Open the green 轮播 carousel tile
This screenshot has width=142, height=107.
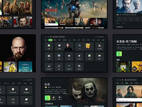[x=49, y=46]
